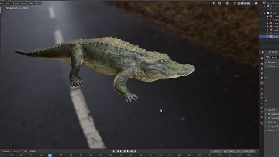Viewport: 279px width, 157px height.
Task: Open the View menu in viewport header
Action: coord(17,3)
